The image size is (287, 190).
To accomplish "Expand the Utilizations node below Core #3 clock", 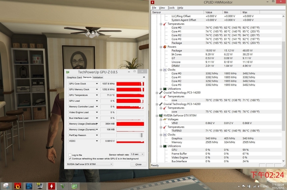I will 161,89.
